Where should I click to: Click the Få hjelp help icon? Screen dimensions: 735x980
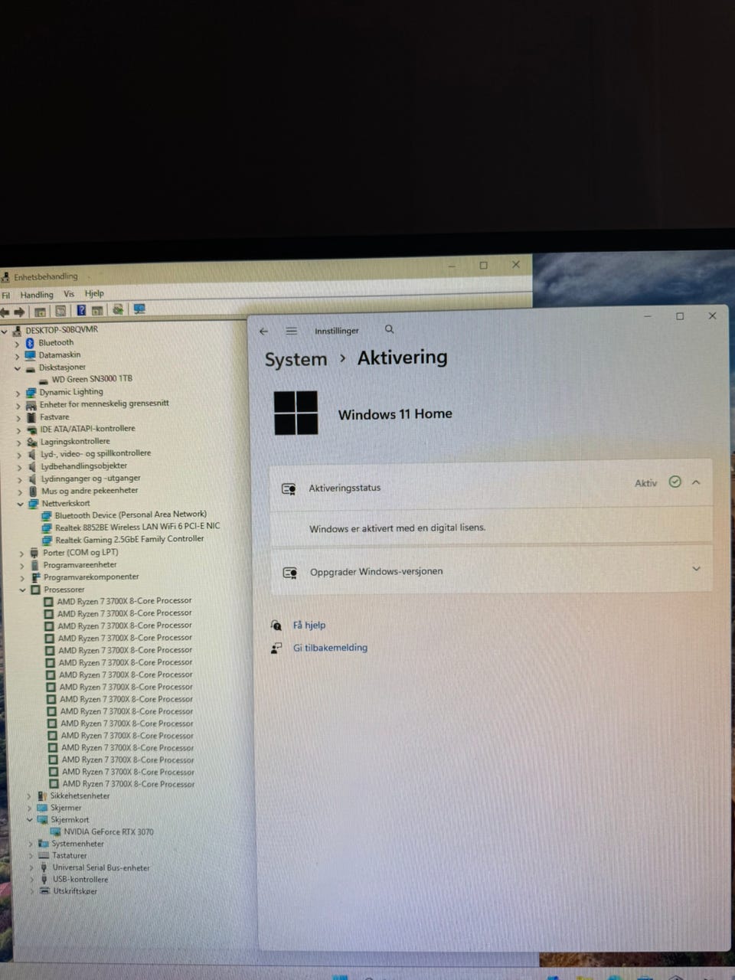(276, 626)
